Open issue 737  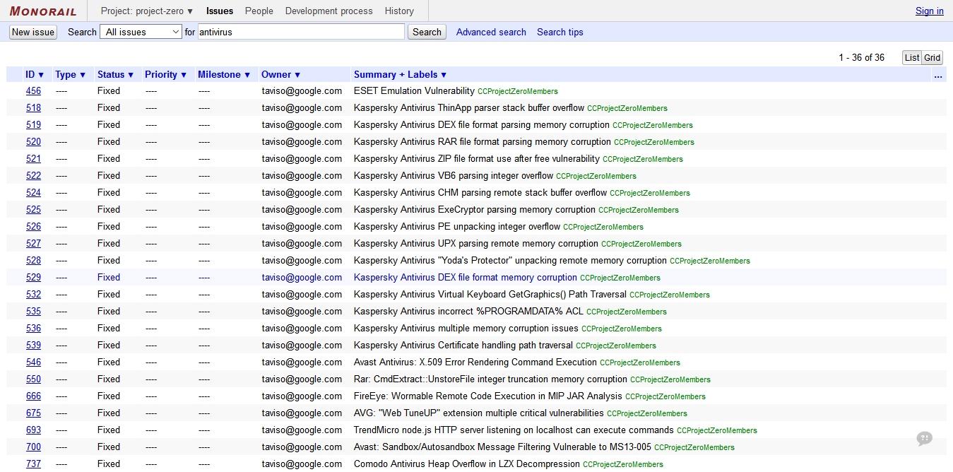point(33,464)
